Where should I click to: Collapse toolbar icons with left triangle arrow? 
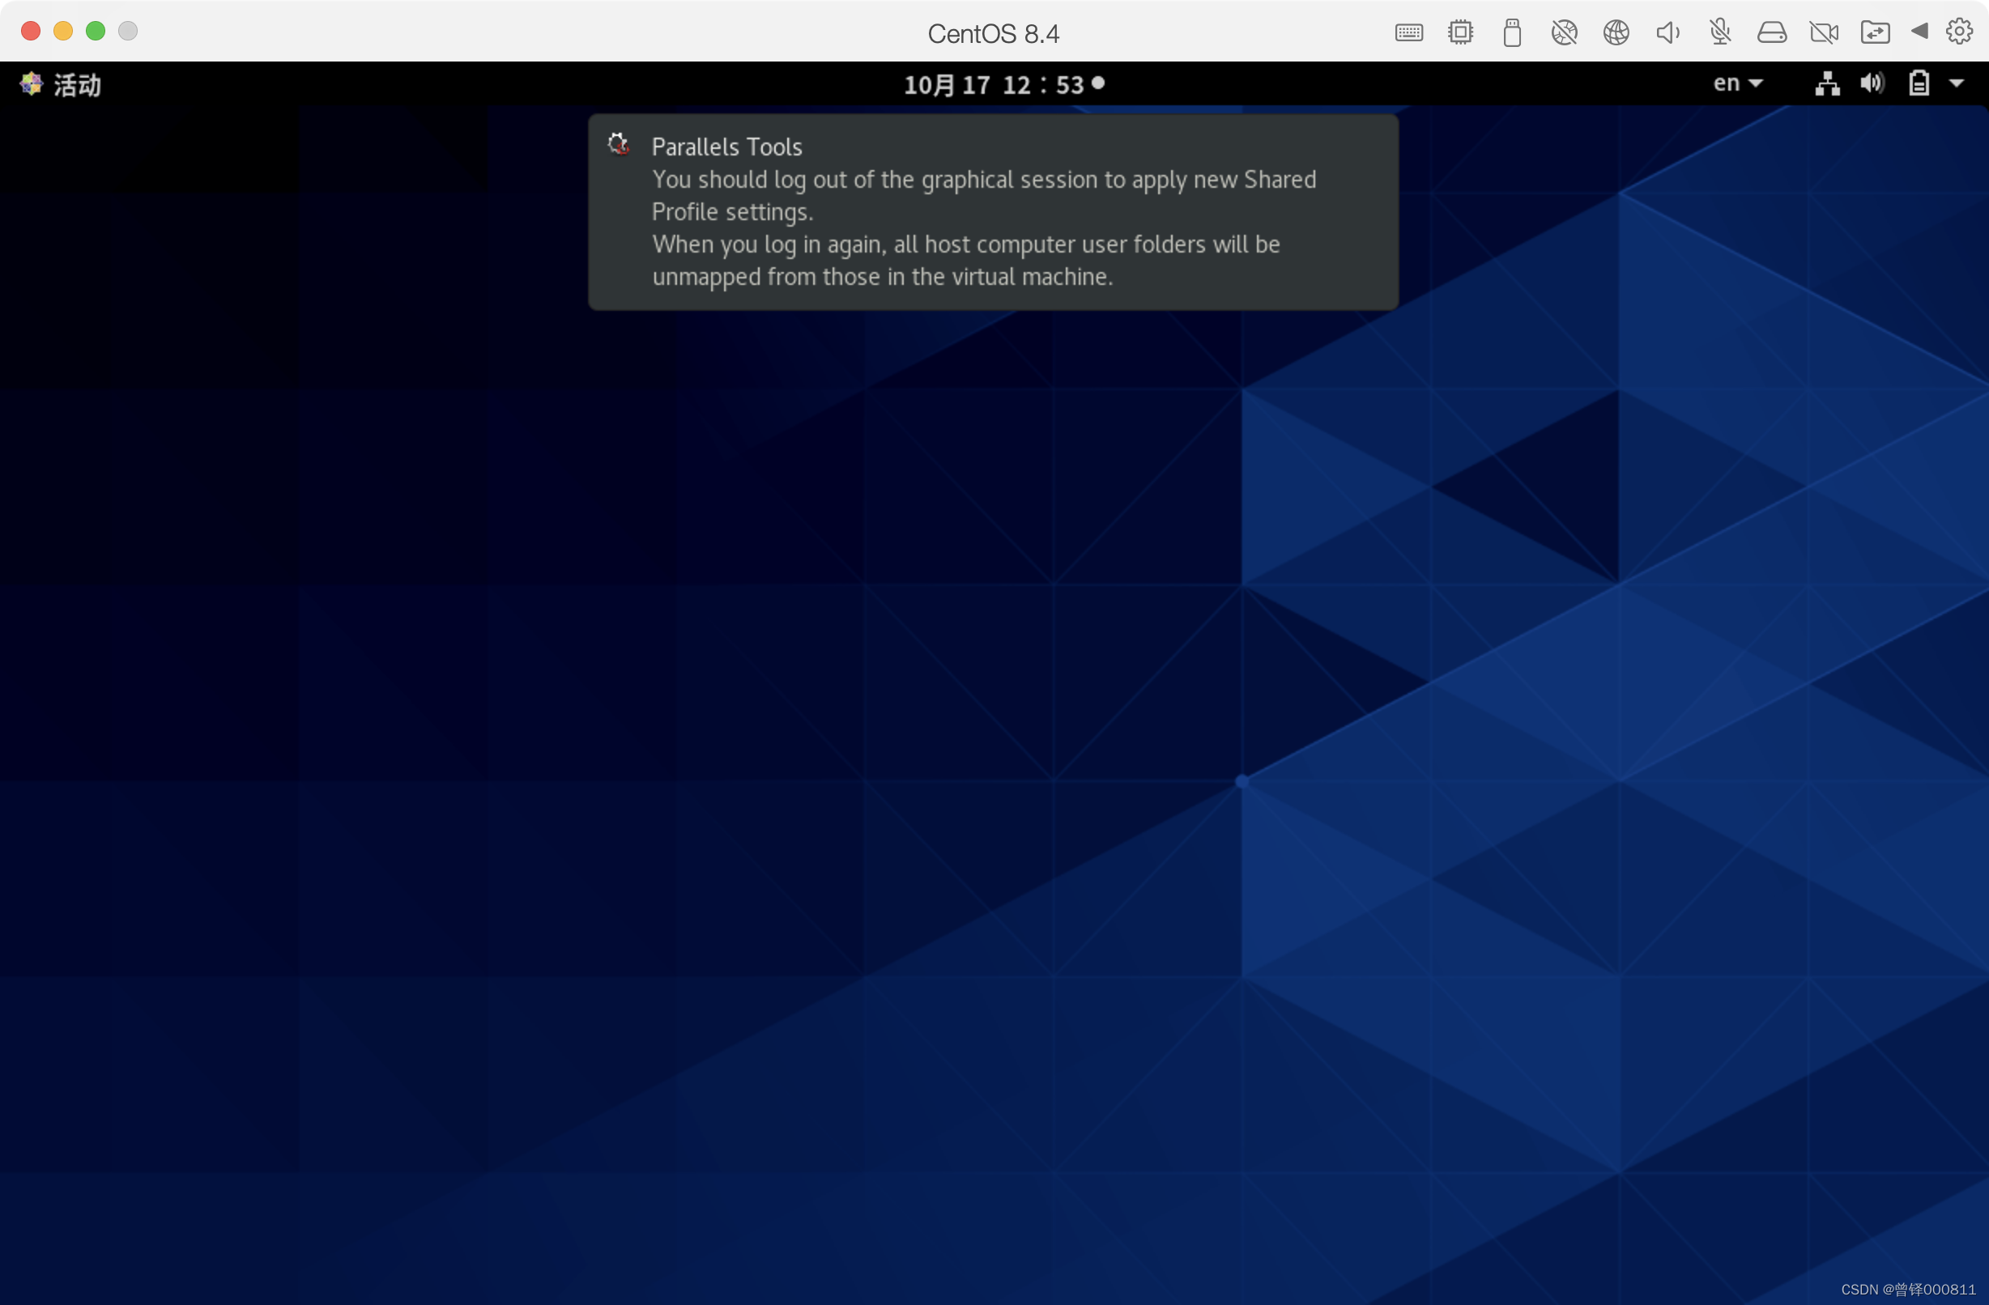pos(1919,32)
